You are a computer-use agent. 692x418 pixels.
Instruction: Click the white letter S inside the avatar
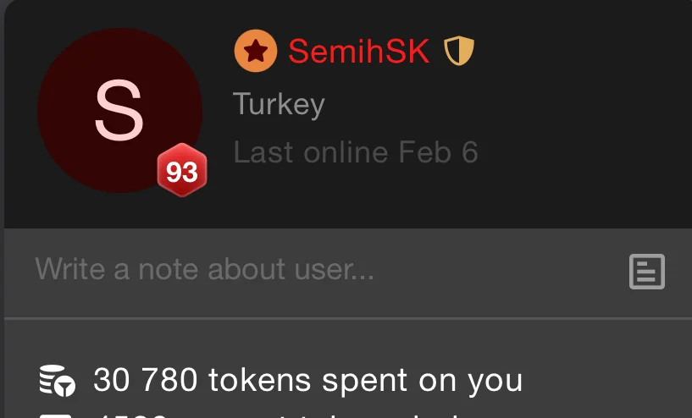119,110
